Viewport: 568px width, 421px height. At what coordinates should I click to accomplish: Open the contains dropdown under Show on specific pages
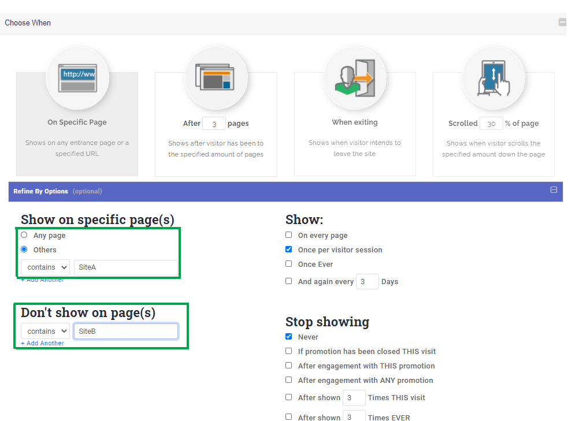click(x=44, y=267)
